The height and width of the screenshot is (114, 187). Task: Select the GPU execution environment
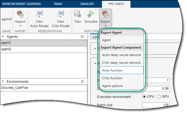(x=159, y=97)
